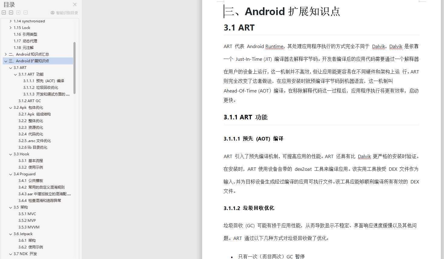Image resolution: width=444 pixels, height=259 pixels.
Task: Select 3.4.3 aar 中增加独立的混淆配 entry
Action: (44, 194)
